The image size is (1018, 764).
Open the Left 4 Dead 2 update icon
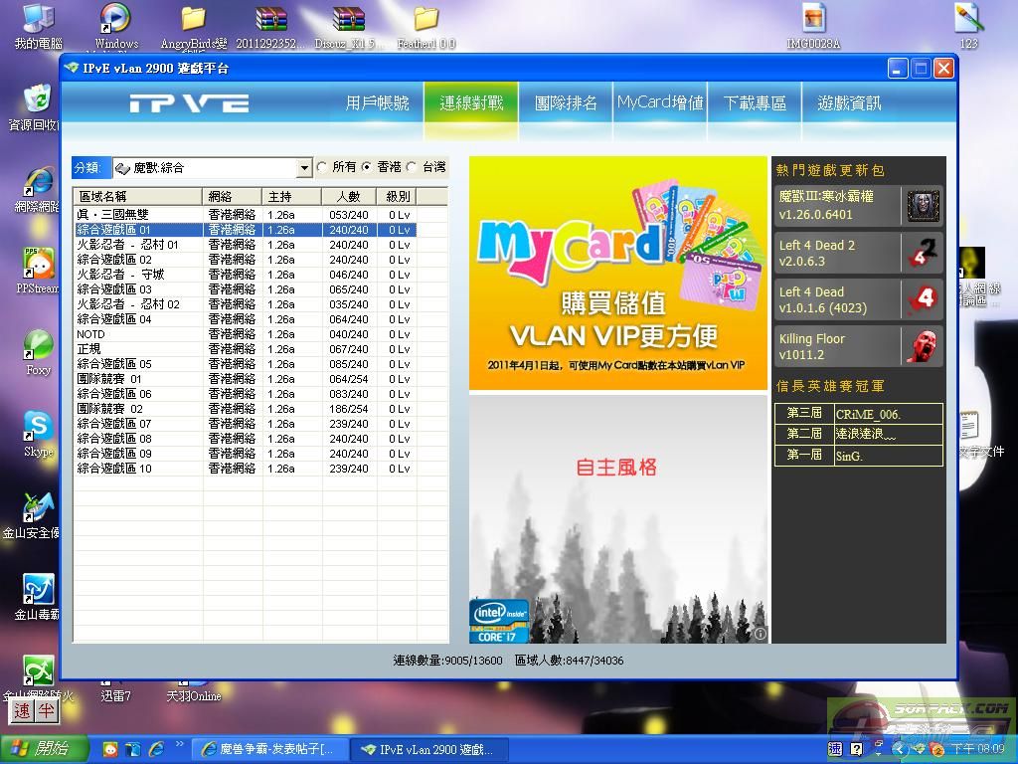pos(922,253)
